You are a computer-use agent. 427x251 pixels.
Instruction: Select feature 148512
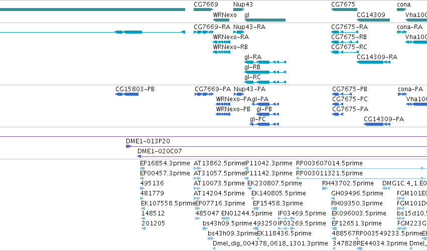[x=153, y=214]
